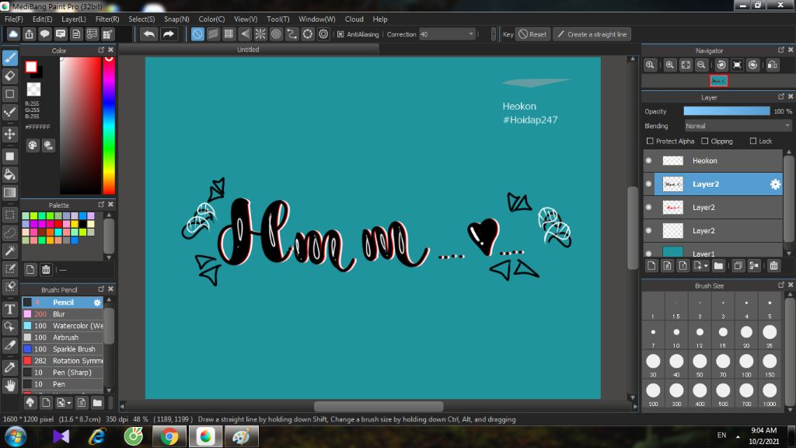
Task: Select the Magic Wand tool
Action: coord(9,250)
